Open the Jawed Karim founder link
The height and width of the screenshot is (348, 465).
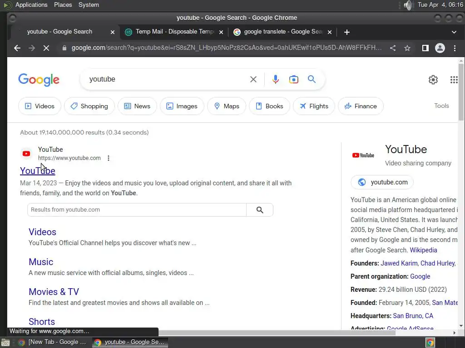399,263
